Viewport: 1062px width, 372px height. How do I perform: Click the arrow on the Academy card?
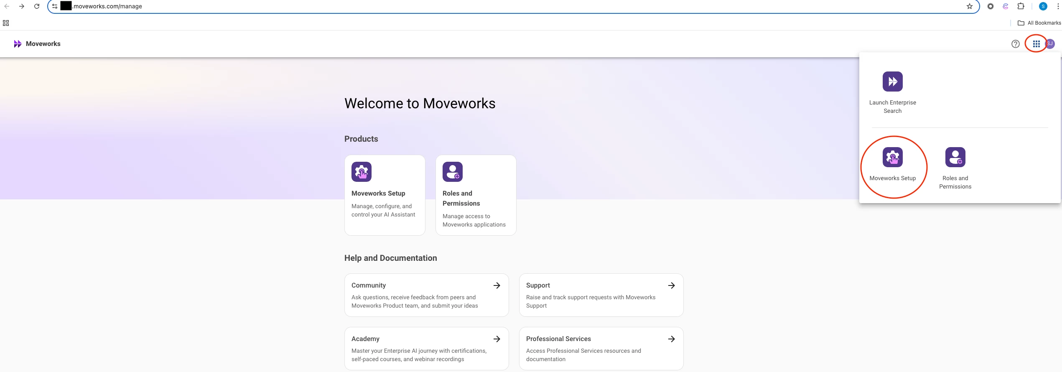click(497, 339)
